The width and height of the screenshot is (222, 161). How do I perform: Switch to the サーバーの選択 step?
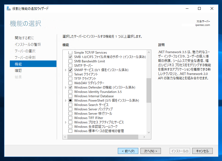(25, 51)
